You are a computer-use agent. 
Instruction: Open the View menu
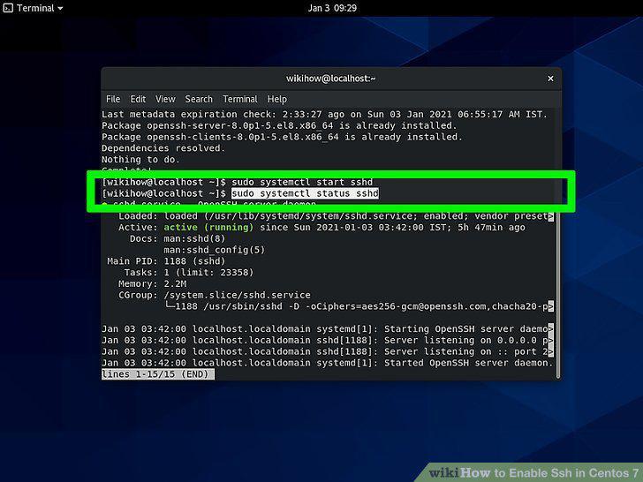click(x=165, y=99)
